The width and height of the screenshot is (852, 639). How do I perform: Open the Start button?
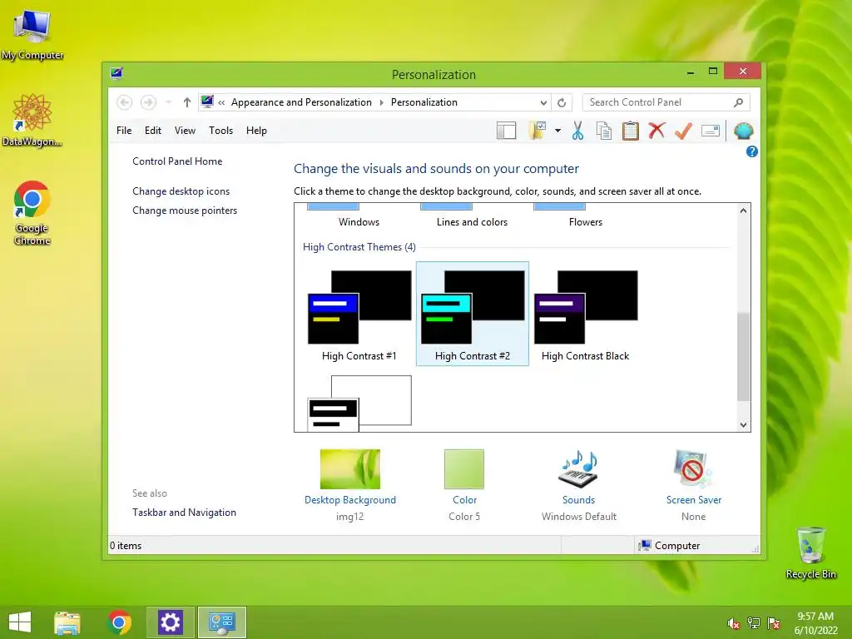pyautogui.click(x=20, y=622)
